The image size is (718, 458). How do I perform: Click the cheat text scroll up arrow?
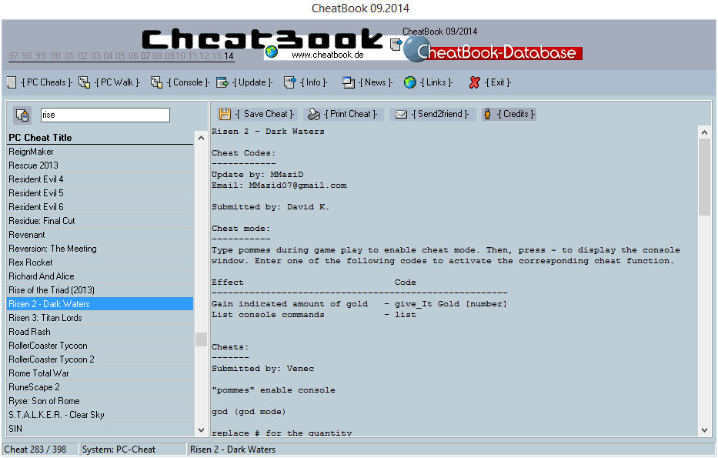point(704,132)
